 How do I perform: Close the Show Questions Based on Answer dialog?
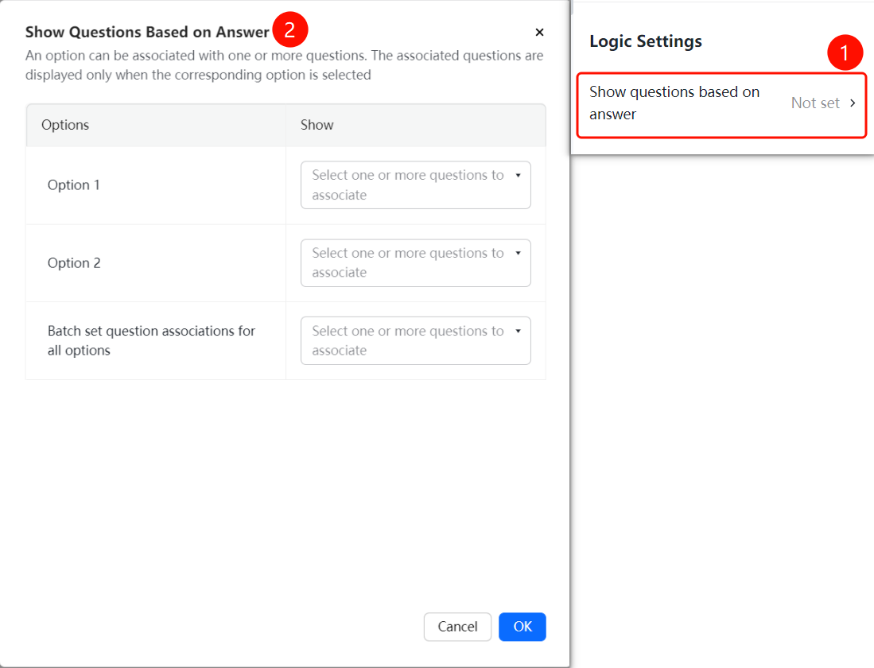pos(539,33)
